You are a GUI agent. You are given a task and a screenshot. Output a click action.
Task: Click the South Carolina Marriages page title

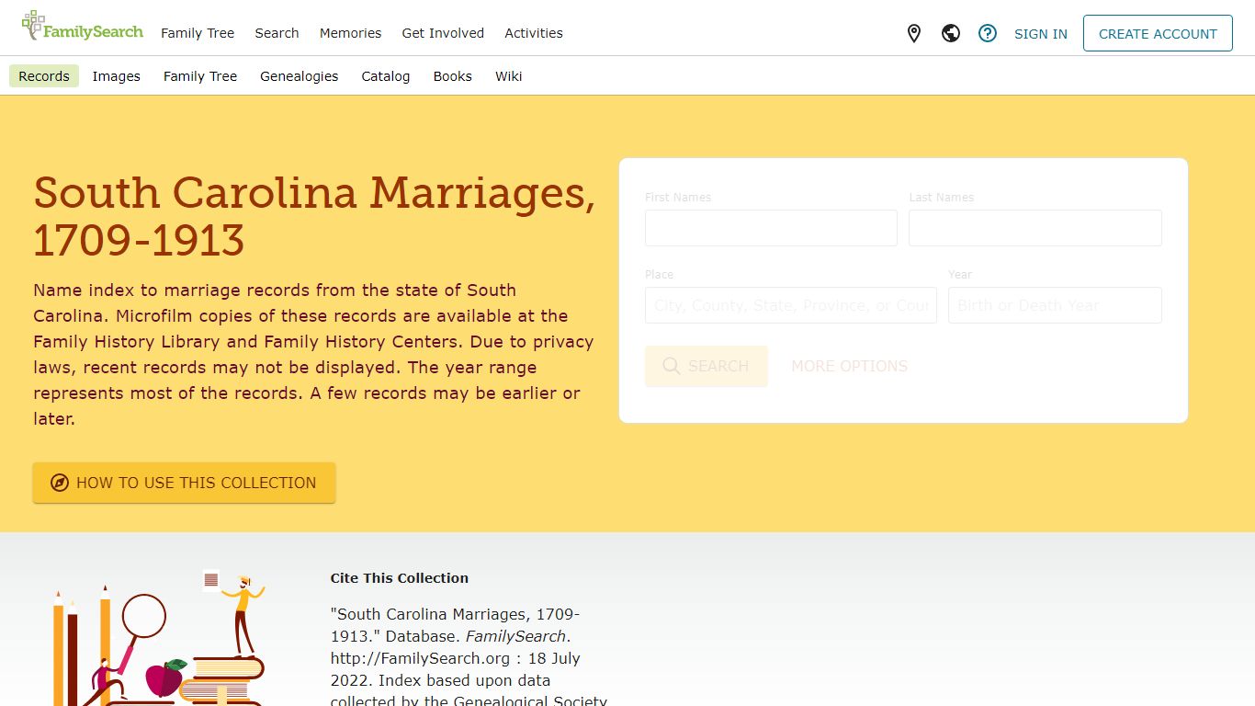(314, 216)
